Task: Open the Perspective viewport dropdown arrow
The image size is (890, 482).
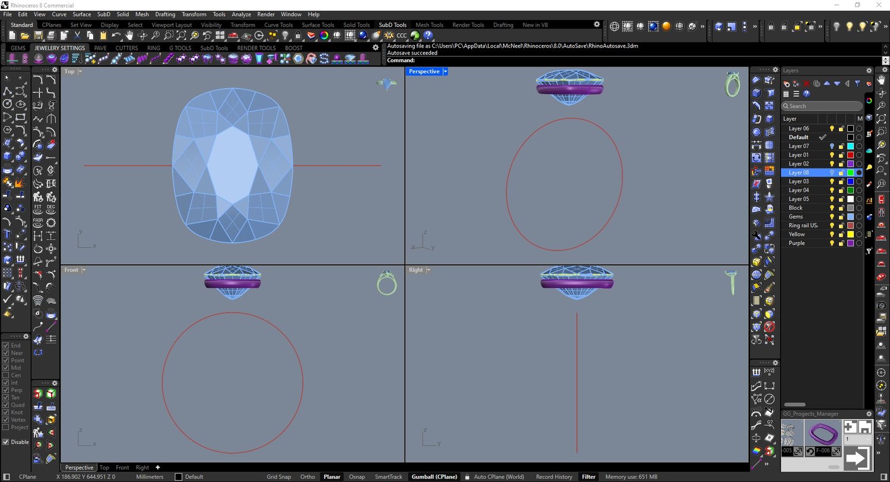Action: [x=445, y=71]
